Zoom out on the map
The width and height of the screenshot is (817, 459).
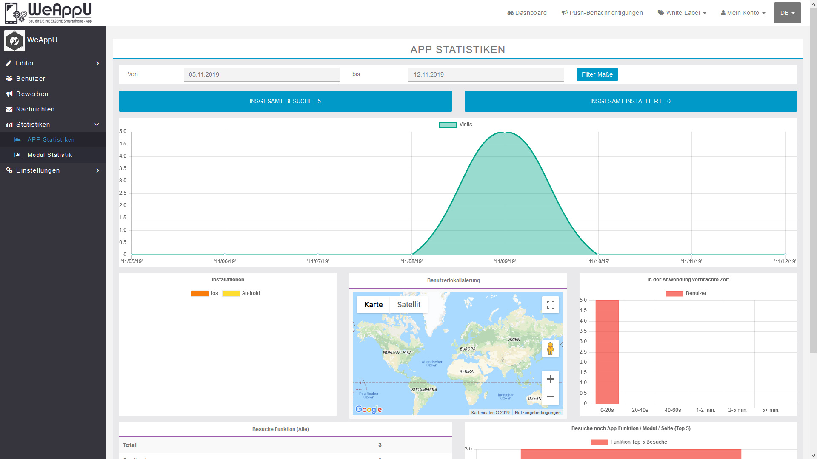551,397
